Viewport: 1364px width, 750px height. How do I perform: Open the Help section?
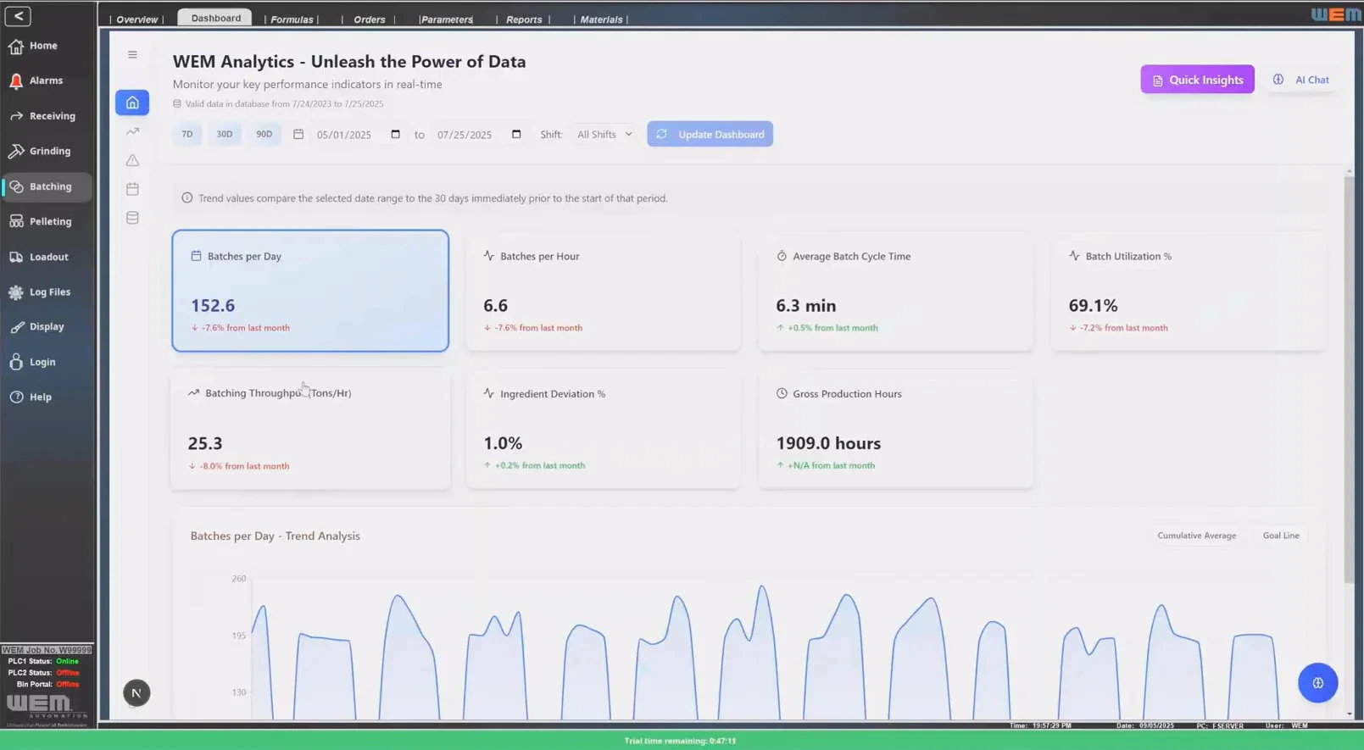point(31,397)
